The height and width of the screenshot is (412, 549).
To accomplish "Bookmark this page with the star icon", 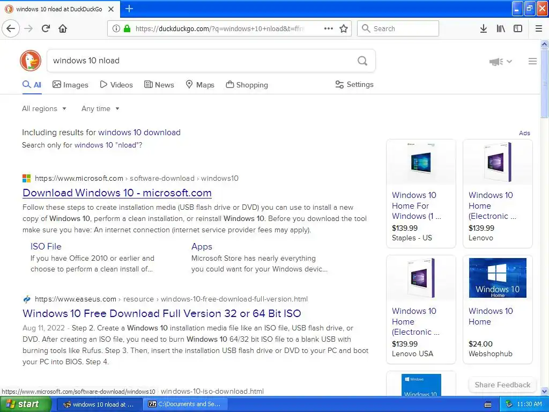I will coord(344,28).
